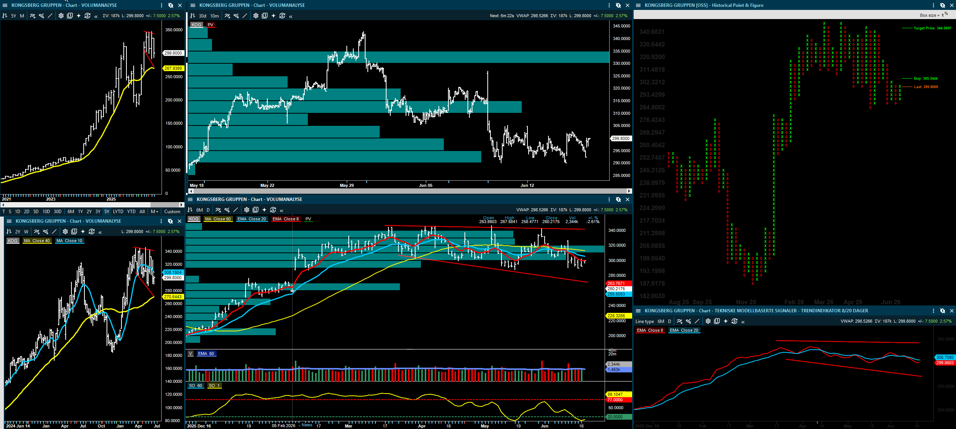Screen dimensions: 956x429
Task: Click scroll-right arrow under the 30d intraday chart
Action: 629,191
